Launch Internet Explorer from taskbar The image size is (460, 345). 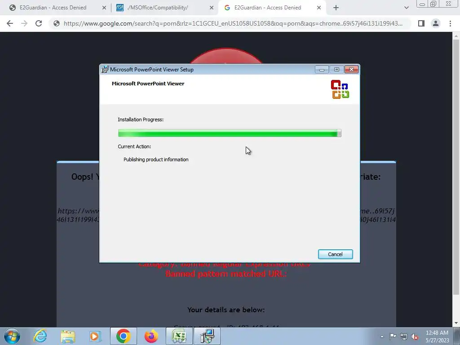[x=40, y=336]
